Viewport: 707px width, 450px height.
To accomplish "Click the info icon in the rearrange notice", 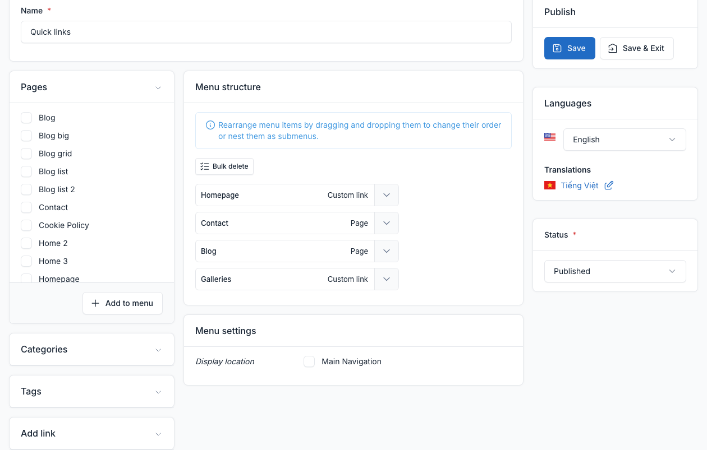I will tap(210, 125).
